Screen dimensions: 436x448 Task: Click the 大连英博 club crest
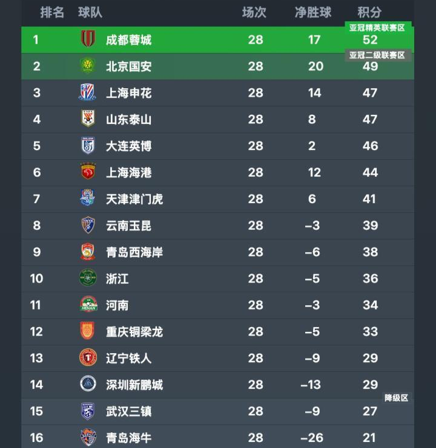[88, 145]
